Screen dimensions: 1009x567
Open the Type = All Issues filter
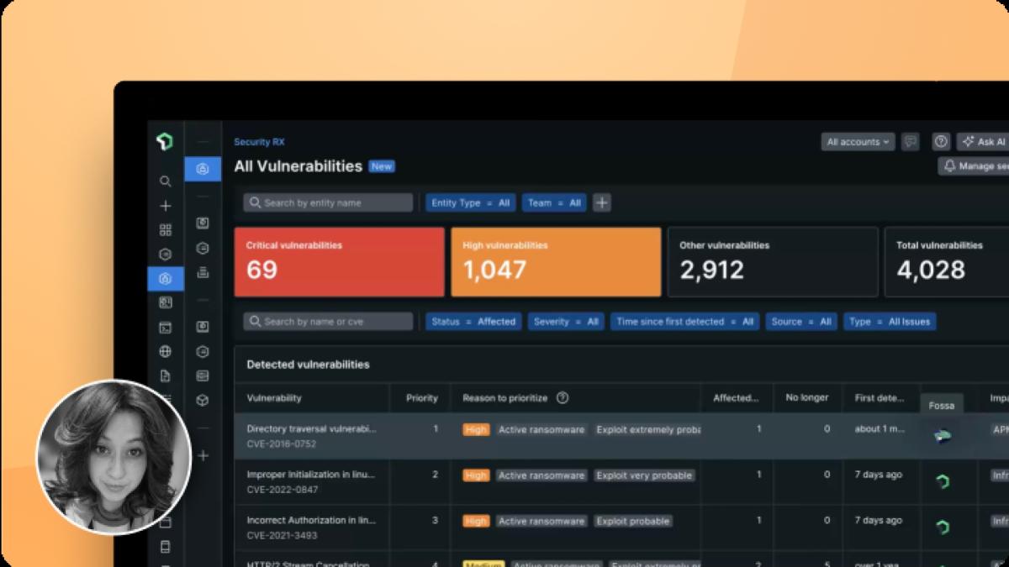tap(890, 322)
